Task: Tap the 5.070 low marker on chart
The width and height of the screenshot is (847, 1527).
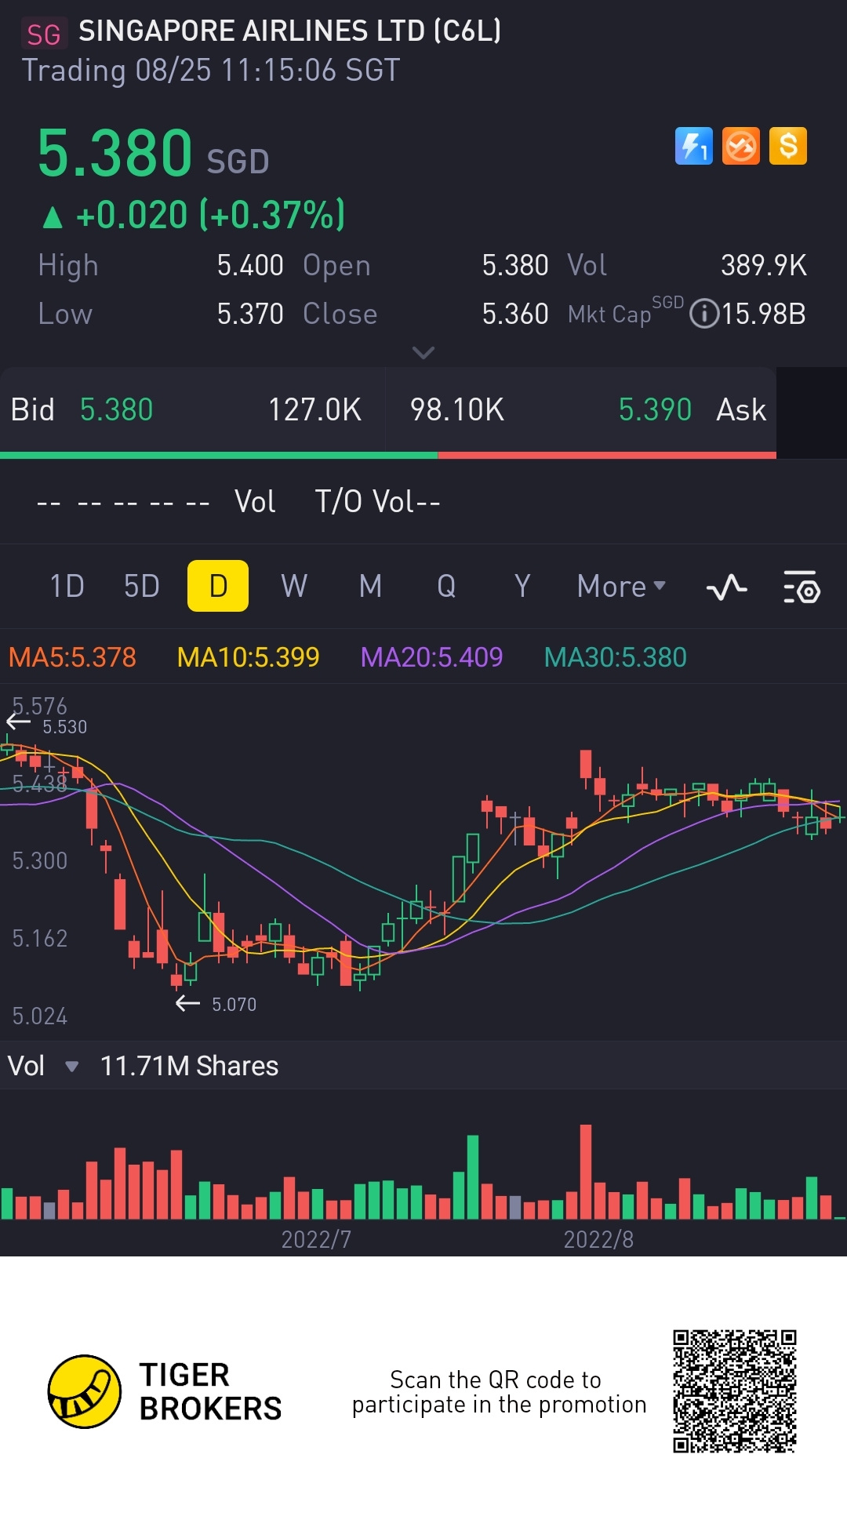Action: (x=234, y=1005)
